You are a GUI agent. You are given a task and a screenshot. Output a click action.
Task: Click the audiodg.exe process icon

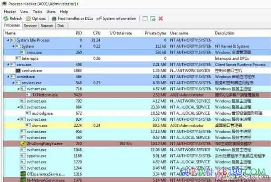(28, 113)
